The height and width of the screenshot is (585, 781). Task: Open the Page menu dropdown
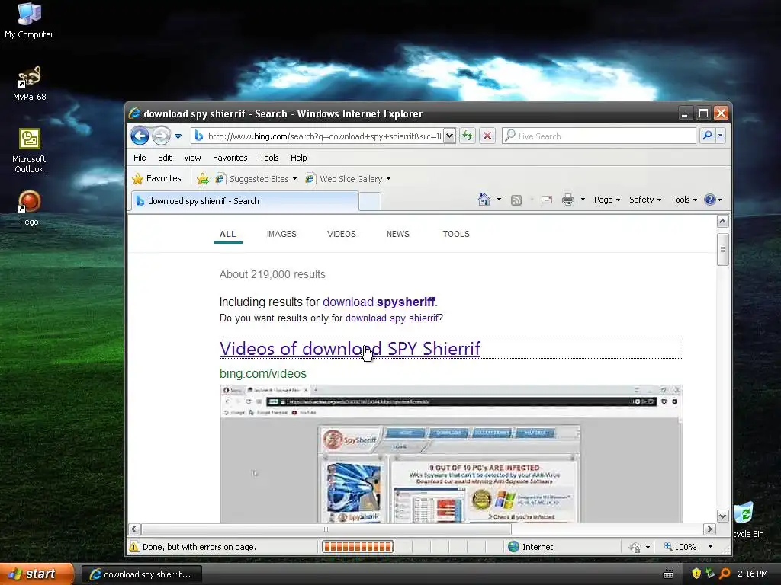coord(606,200)
